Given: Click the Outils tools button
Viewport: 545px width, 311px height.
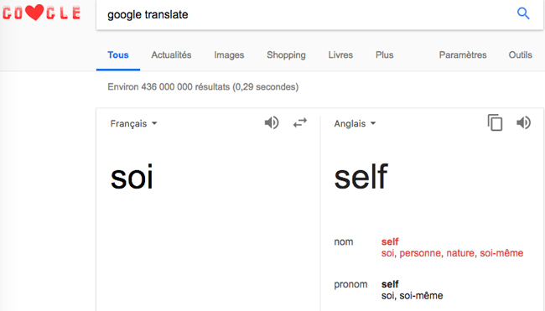Looking at the screenshot, I should coord(521,54).
